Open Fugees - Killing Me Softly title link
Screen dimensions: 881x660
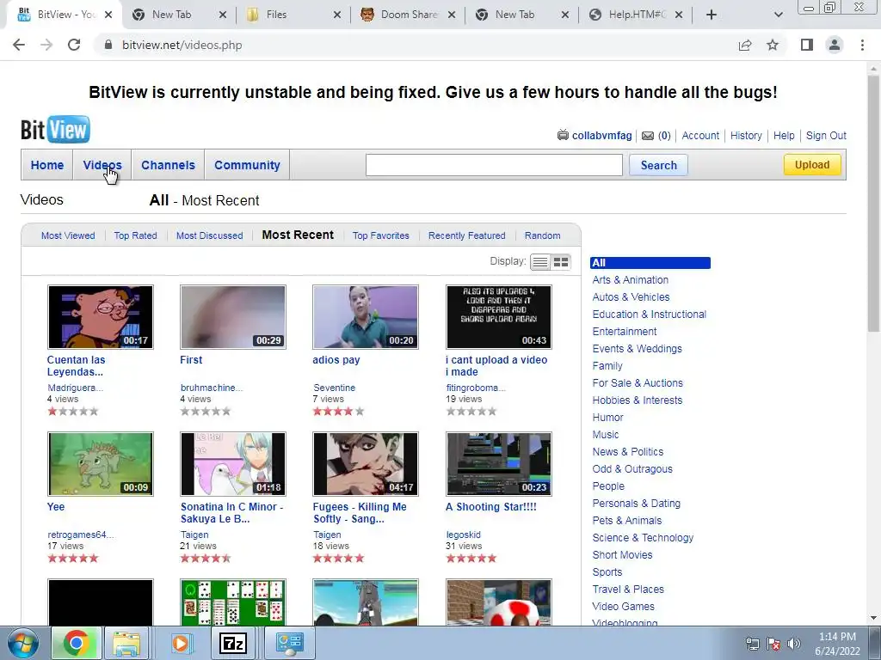(360, 513)
